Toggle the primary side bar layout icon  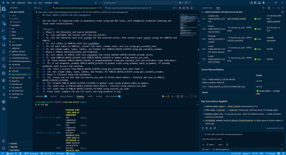(255, 3)
